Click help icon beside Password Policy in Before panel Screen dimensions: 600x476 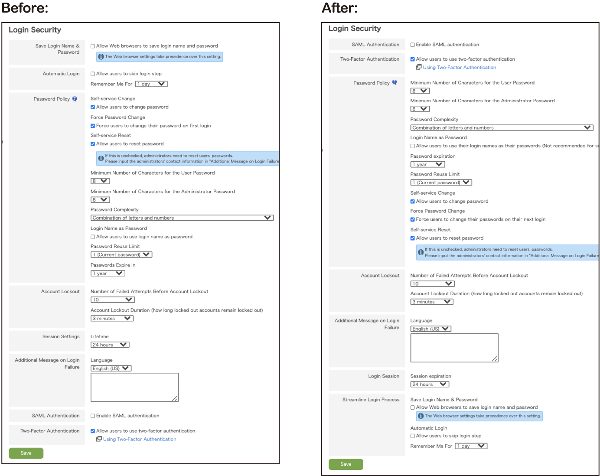coord(75,99)
